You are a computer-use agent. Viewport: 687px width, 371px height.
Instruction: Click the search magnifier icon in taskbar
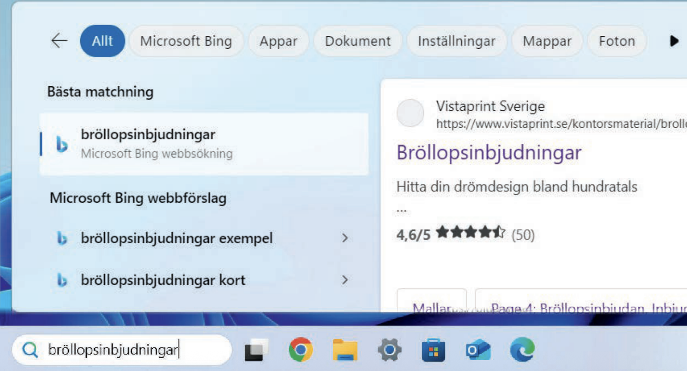30,349
